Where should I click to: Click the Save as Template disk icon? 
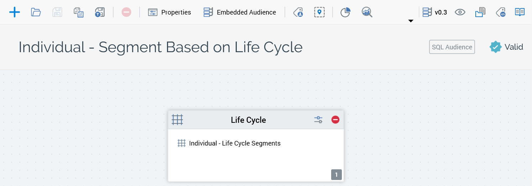coord(100,12)
